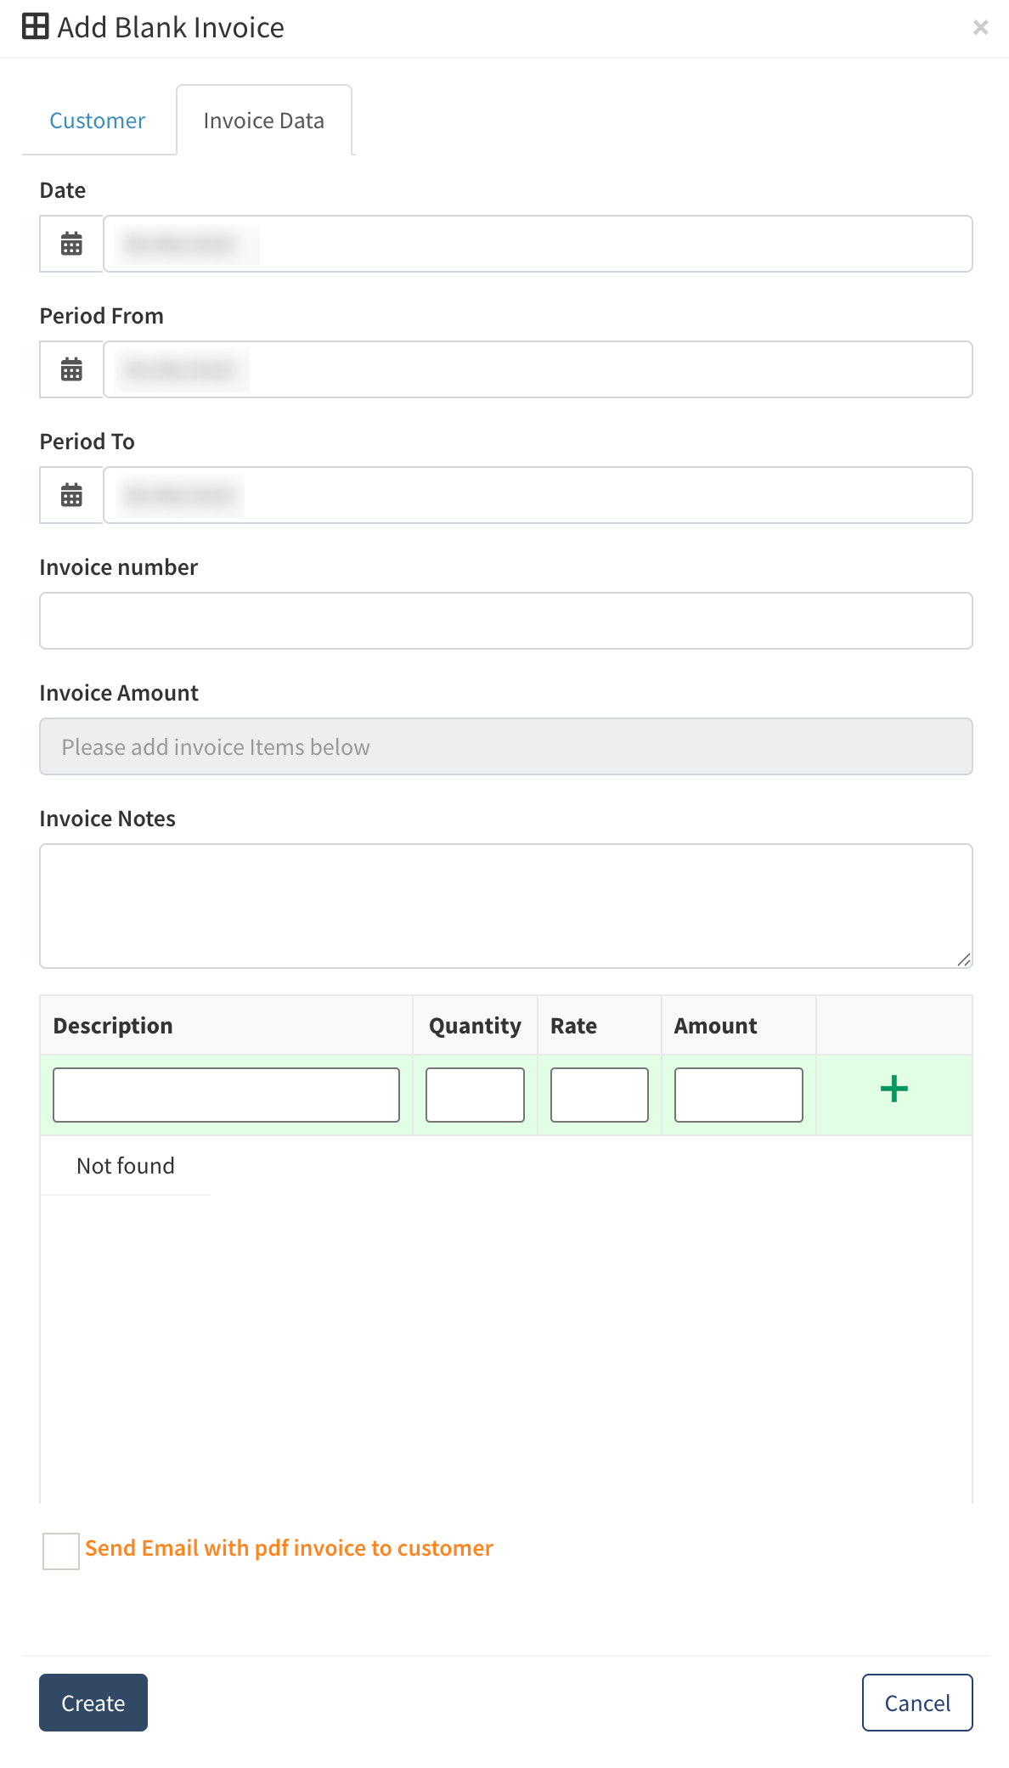Click inside the Invoice Notes textarea
This screenshot has width=1009, height=1768.
[505, 906]
